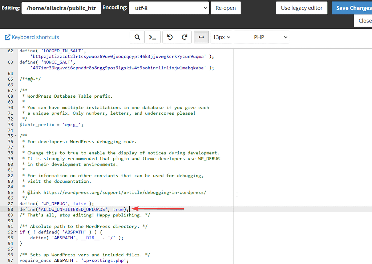The width and height of the screenshot is (372, 264).
Task: Select line number 88 in the gutter
Action: point(11,209)
